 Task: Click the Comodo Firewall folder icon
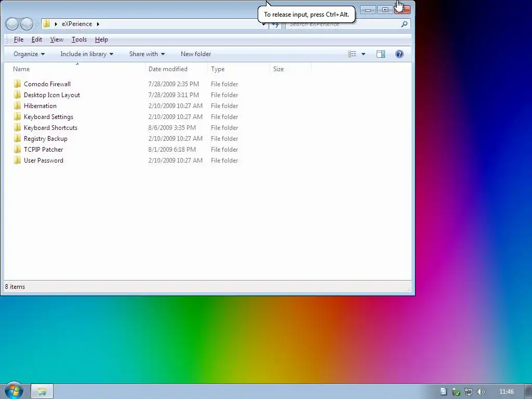coord(17,84)
